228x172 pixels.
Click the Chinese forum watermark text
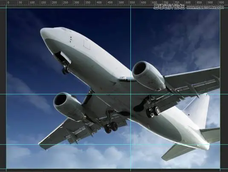click(x=169, y=7)
